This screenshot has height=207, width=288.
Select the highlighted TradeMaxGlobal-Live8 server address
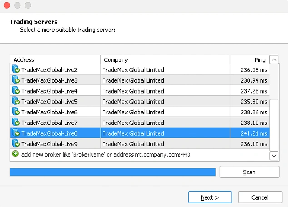pyautogui.click(x=50, y=133)
